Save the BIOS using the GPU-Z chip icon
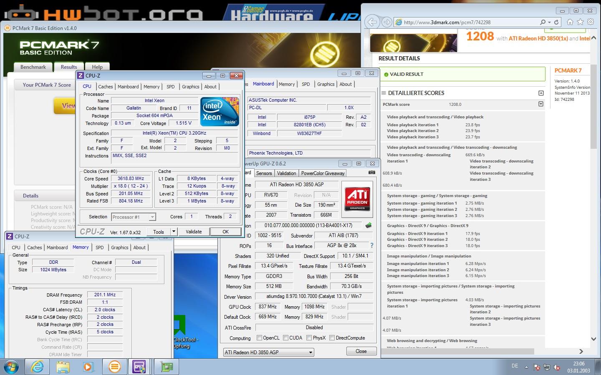 click(x=369, y=225)
